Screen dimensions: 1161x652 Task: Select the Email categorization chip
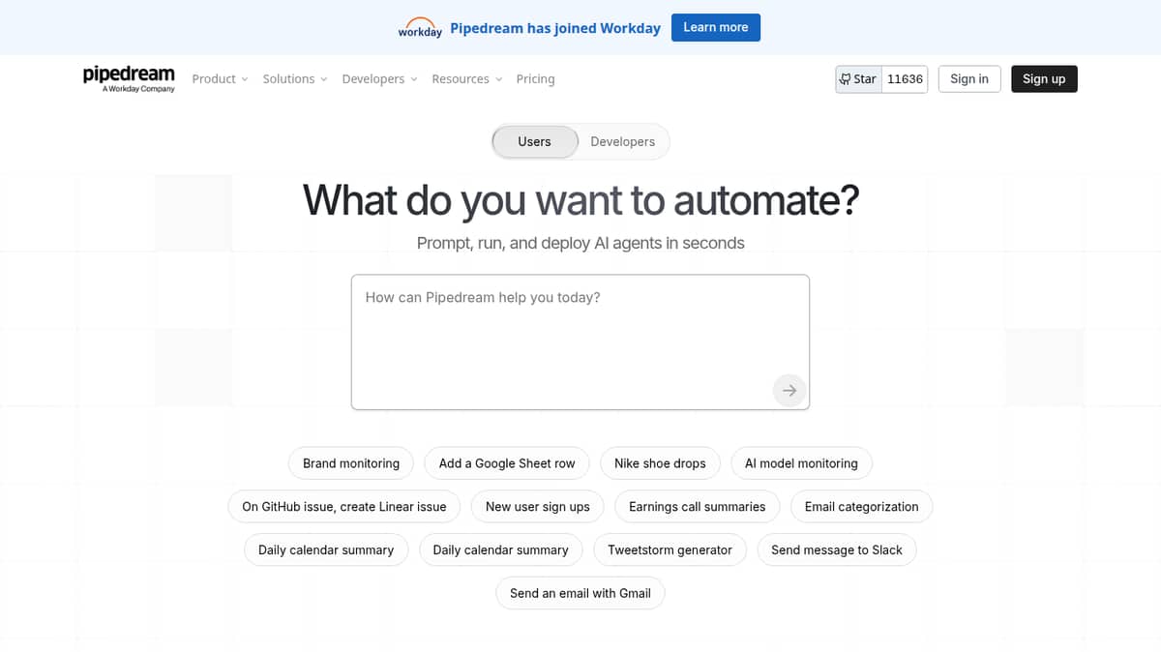[x=862, y=507]
